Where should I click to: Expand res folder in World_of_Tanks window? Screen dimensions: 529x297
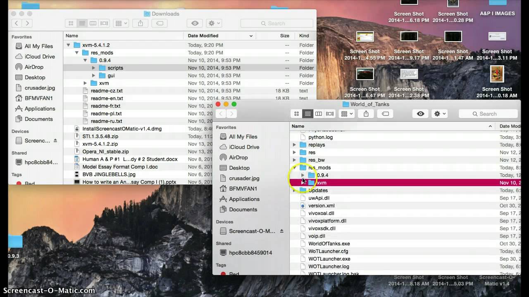[294, 153]
